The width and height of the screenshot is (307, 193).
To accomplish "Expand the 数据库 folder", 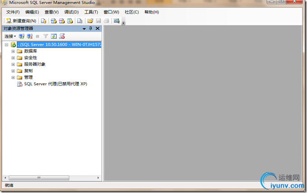I will click(x=13, y=52).
